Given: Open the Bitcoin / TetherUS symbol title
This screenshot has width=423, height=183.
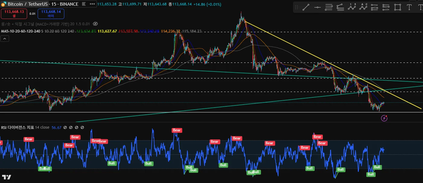Looking at the screenshot, I should tap(27, 4).
